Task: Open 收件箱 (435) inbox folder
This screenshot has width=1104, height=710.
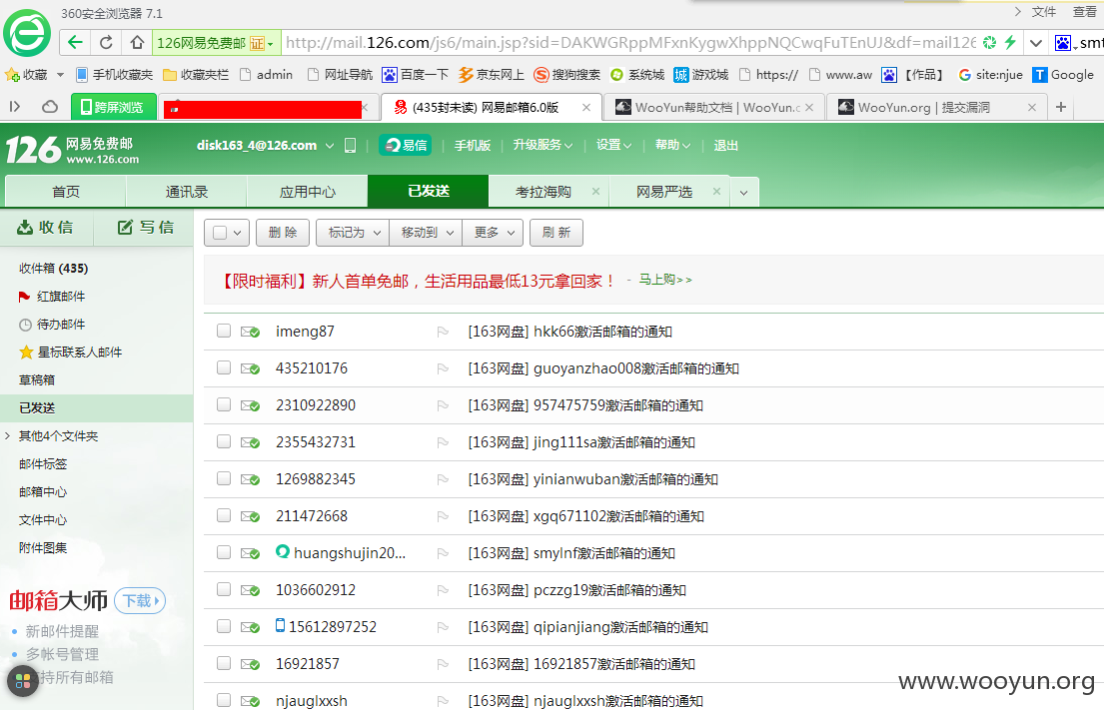Action: point(54,268)
